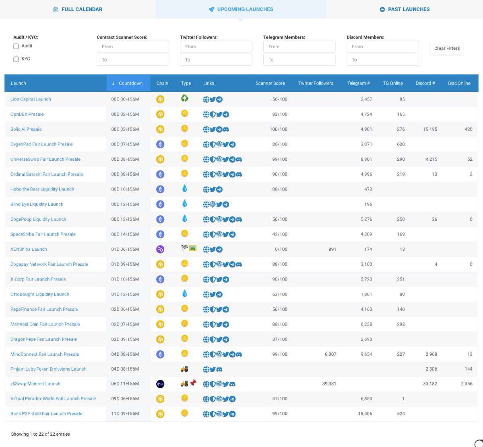Open X-Corp Fair Launch Presale link

click(38, 279)
